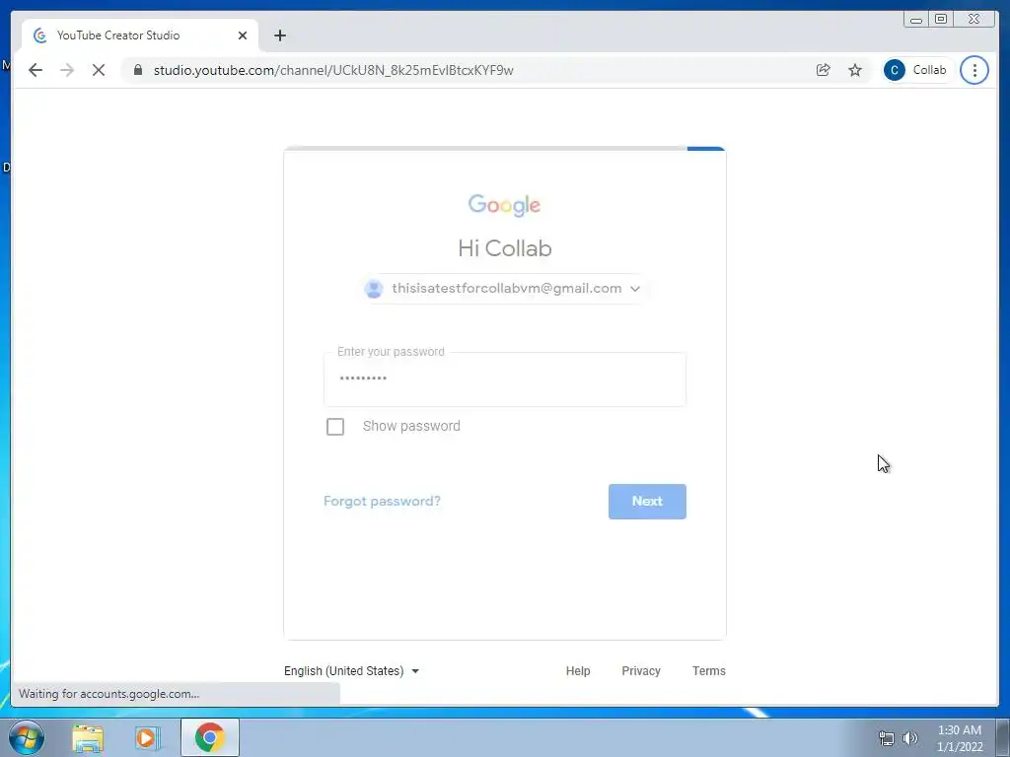The image size is (1010, 757).
Task: Show the calendar from the 1:30 AM clock
Action: click(x=959, y=738)
